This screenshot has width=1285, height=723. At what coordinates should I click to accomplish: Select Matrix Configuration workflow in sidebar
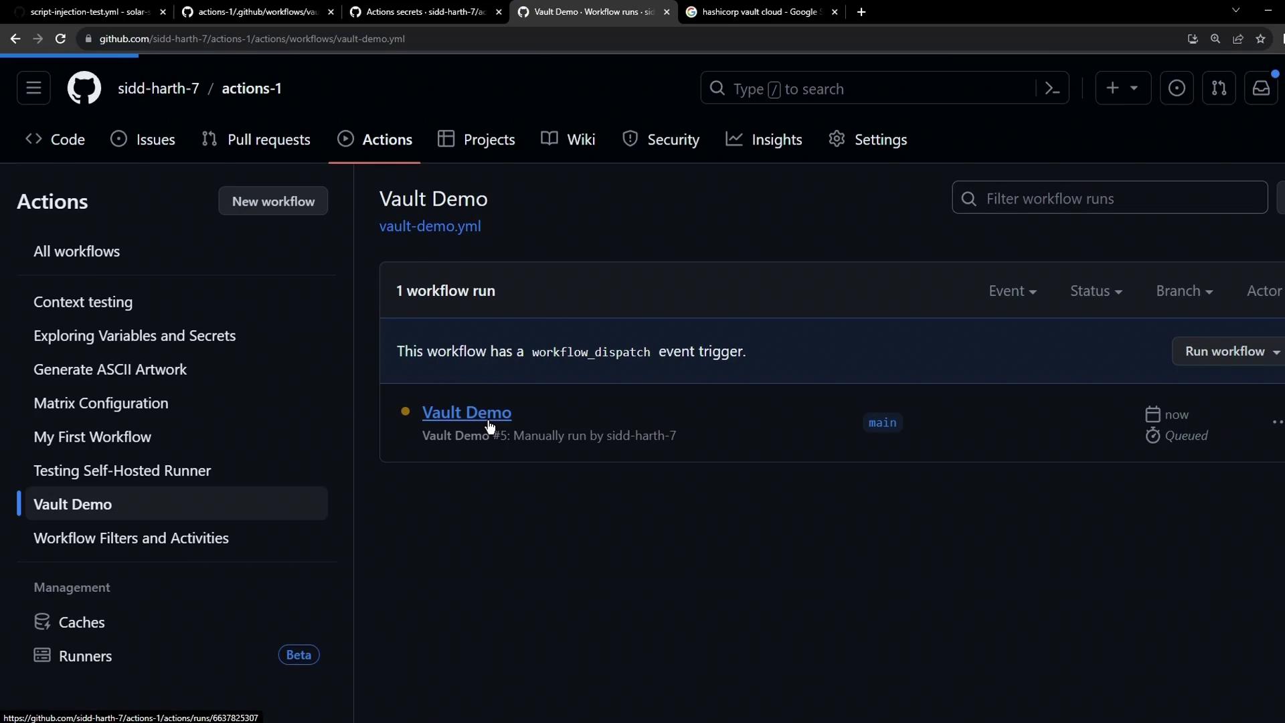click(x=101, y=403)
